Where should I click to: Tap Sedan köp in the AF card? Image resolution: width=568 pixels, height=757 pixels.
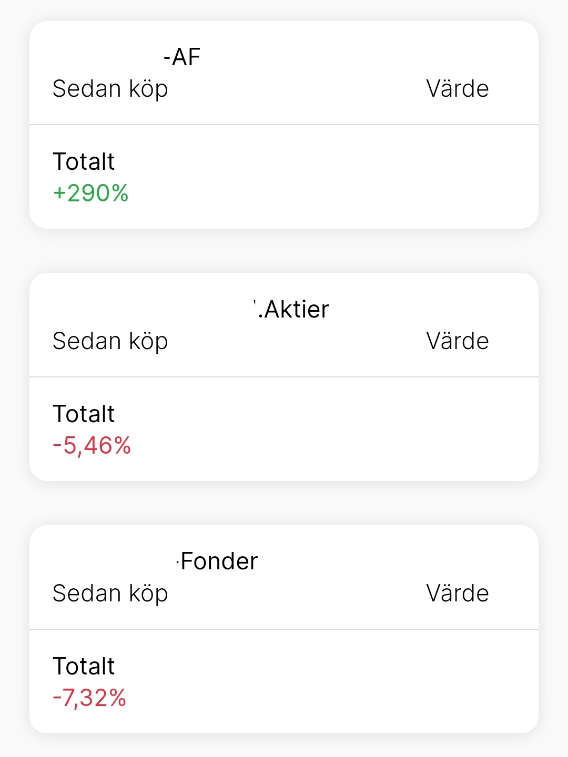(110, 89)
